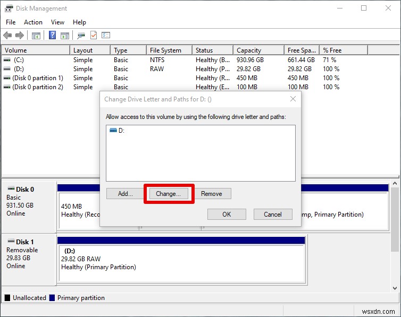
Task: Click black Unallocated legend swatch
Action: [x=7, y=298]
